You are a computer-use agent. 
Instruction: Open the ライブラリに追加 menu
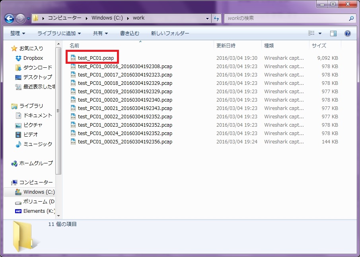(59, 33)
